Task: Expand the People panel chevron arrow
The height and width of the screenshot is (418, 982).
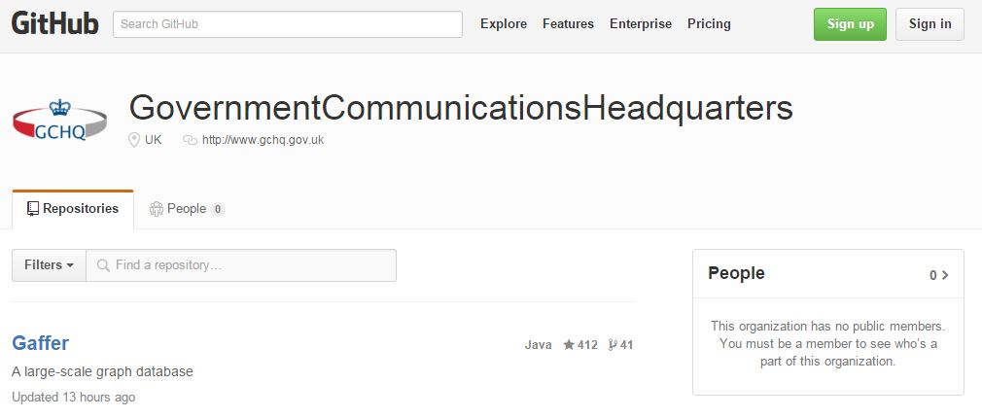Action: click(x=945, y=275)
